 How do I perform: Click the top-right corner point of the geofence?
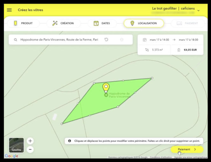152,78
